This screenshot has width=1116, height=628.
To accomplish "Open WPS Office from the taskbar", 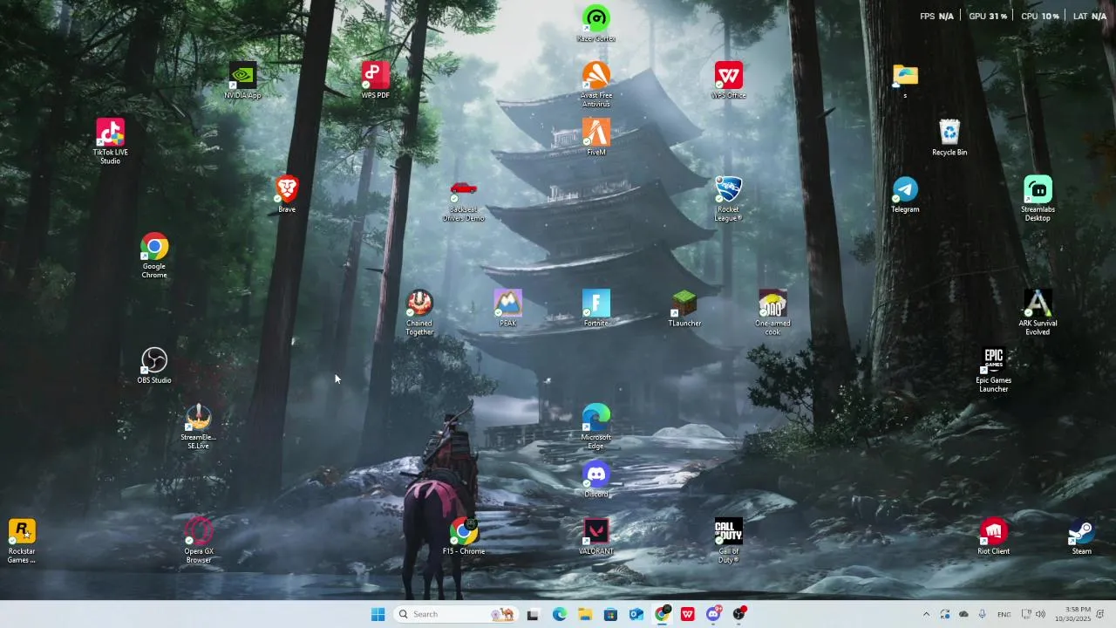I will tap(688, 614).
